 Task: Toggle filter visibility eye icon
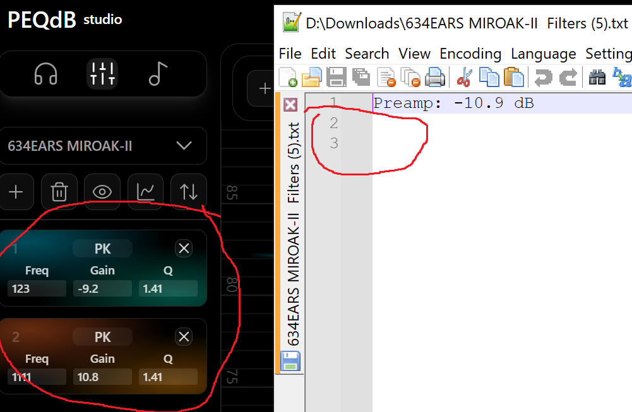(102, 192)
